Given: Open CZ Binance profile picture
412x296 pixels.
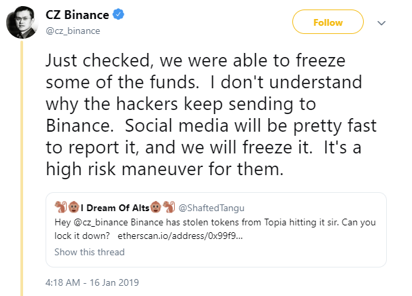Looking at the screenshot, I should 23,22.
